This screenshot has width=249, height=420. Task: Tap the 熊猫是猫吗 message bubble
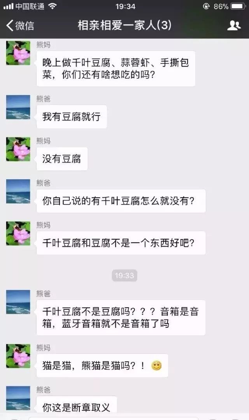102,366
